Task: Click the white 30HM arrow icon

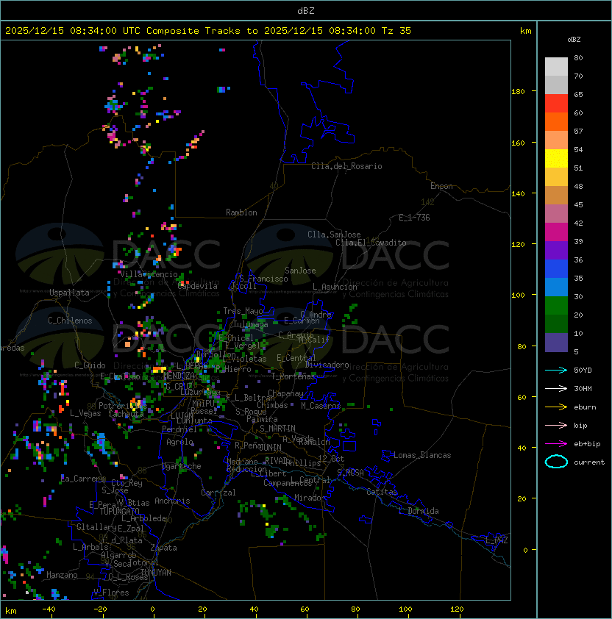Action: [x=556, y=388]
